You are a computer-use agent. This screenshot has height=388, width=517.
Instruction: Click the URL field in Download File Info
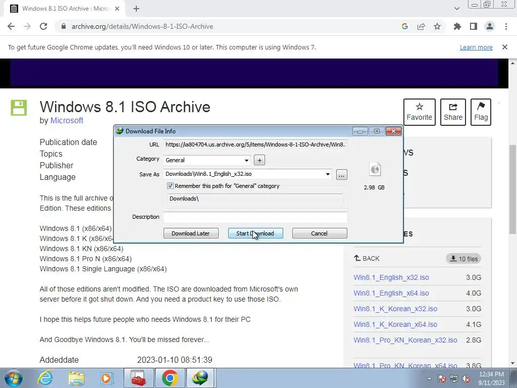tap(255, 144)
